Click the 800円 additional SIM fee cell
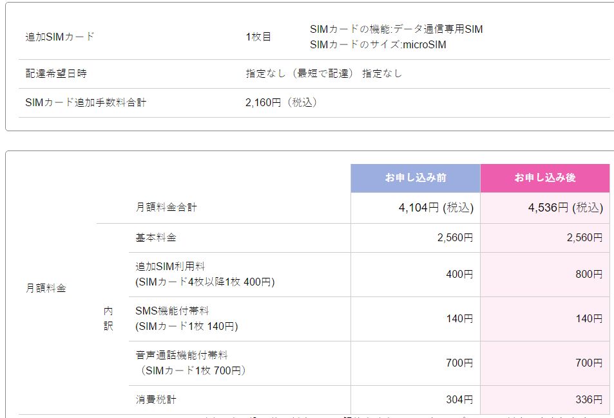 click(x=589, y=275)
